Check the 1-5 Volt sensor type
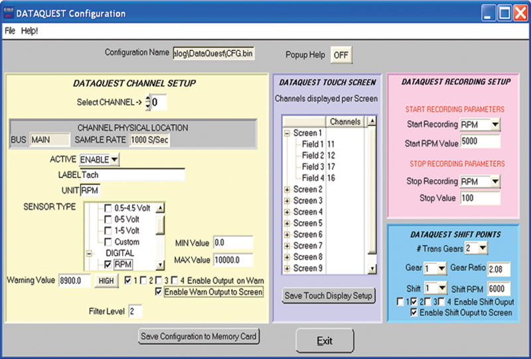 108,231
